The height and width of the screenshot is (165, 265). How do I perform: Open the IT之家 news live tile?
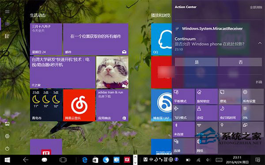tap(63, 72)
